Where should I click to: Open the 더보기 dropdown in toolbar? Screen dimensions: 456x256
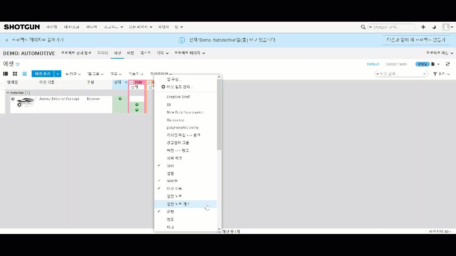[134, 74]
